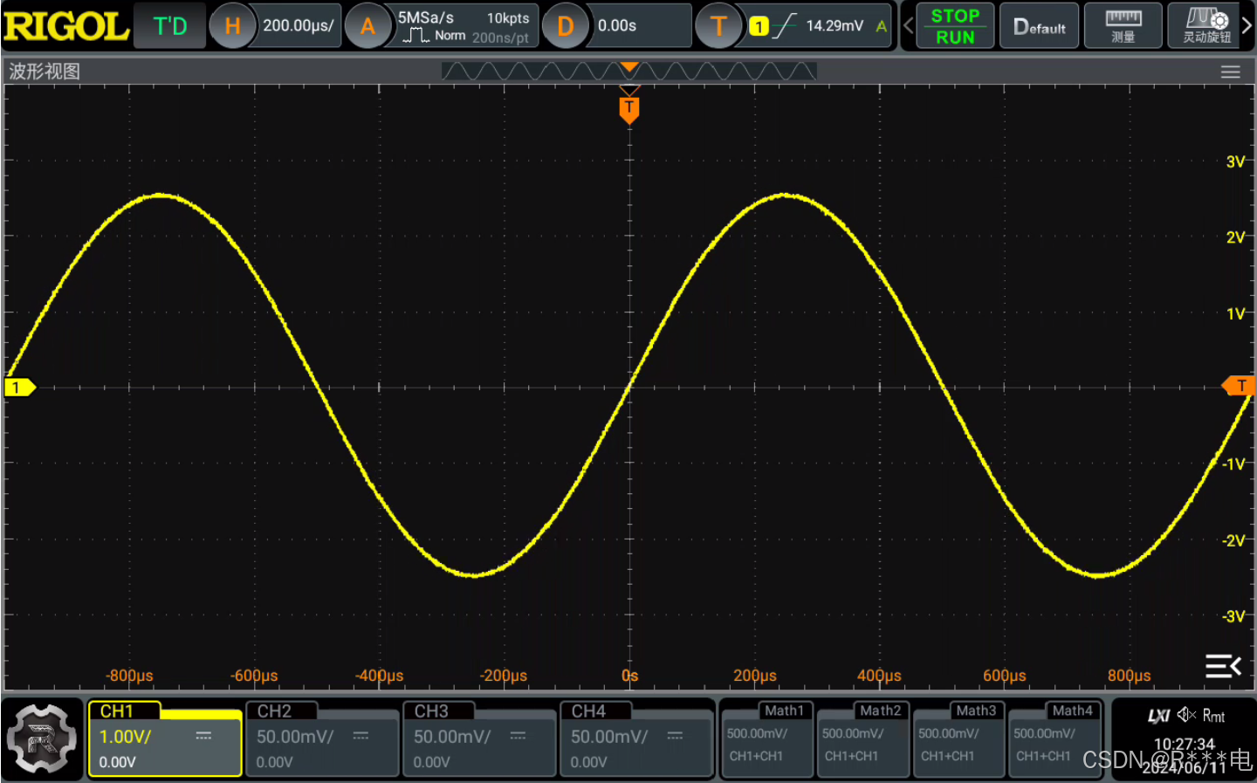
Task: Open the trigger T settings icon
Action: tap(718, 26)
